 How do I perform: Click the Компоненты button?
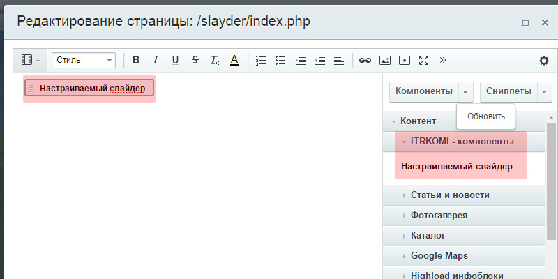(x=423, y=91)
